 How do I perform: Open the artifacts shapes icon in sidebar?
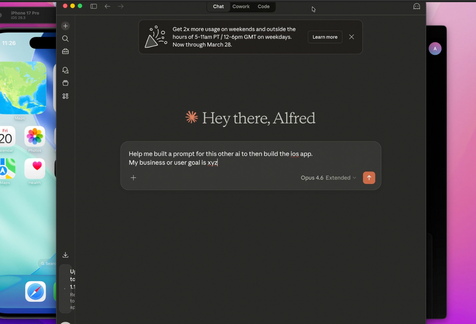pos(65,96)
